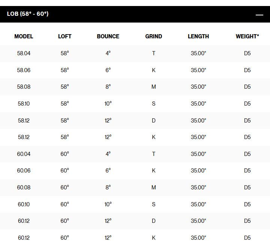
Task: Select the 58.04 model cell
Action: (24, 53)
